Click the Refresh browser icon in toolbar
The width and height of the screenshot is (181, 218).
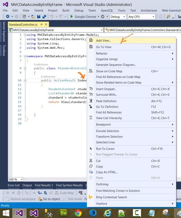coord(103,17)
